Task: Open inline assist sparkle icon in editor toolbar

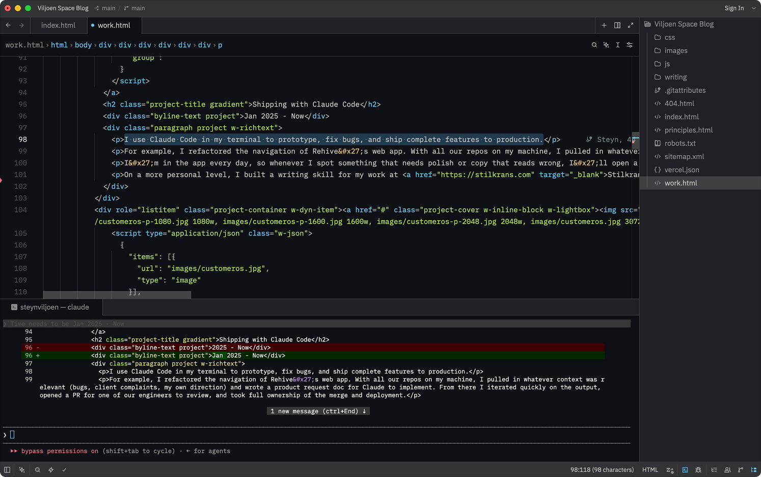Action: [606, 45]
